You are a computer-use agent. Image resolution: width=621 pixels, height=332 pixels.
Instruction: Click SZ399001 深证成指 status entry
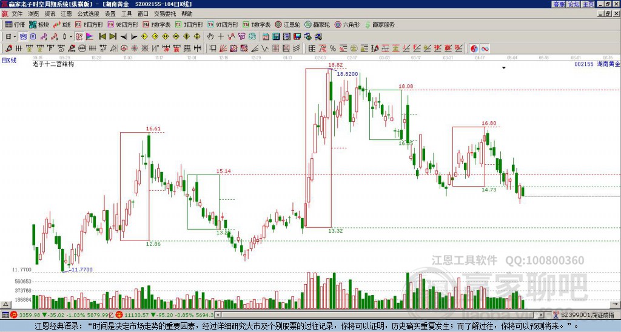pyautogui.click(x=588, y=315)
